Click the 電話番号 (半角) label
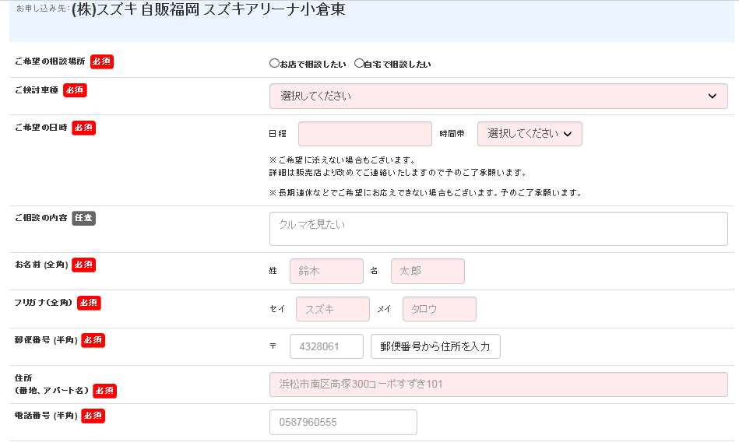739x446 pixels. point(46,416)
